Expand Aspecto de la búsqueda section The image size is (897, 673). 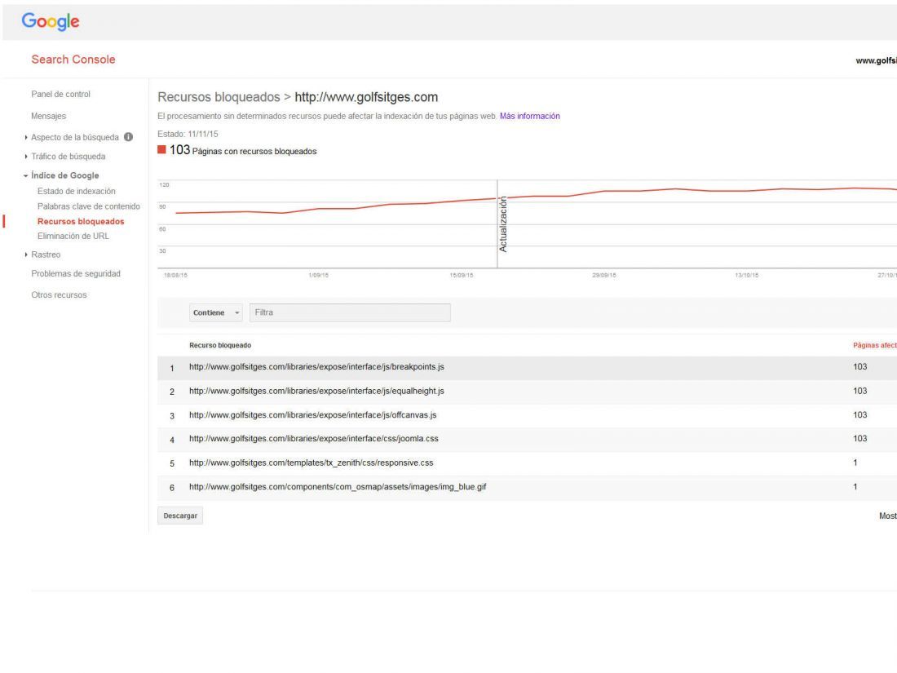pos(74,137)
